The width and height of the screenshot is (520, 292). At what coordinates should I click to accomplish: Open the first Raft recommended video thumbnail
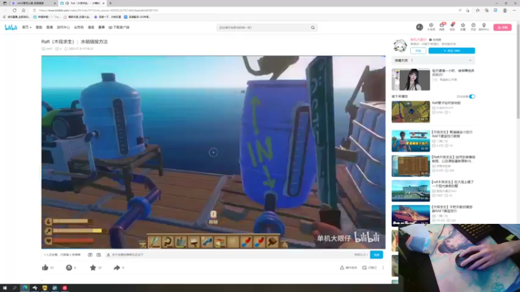click(411, 112)
